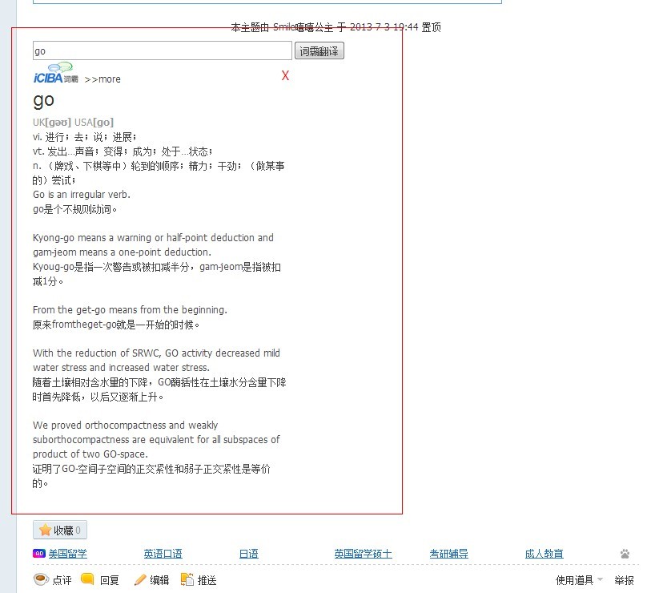Screen dimensions: 655x593
Task: Open the 日语 link
Action: pos(248,554)
